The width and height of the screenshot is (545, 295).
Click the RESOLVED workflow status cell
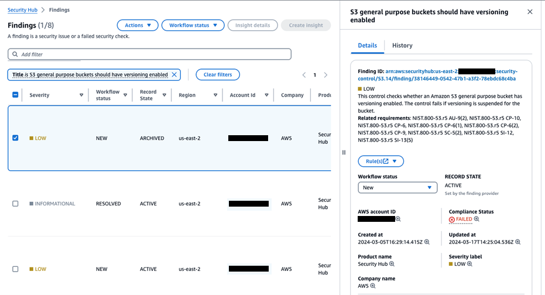(x=108, y=204)
